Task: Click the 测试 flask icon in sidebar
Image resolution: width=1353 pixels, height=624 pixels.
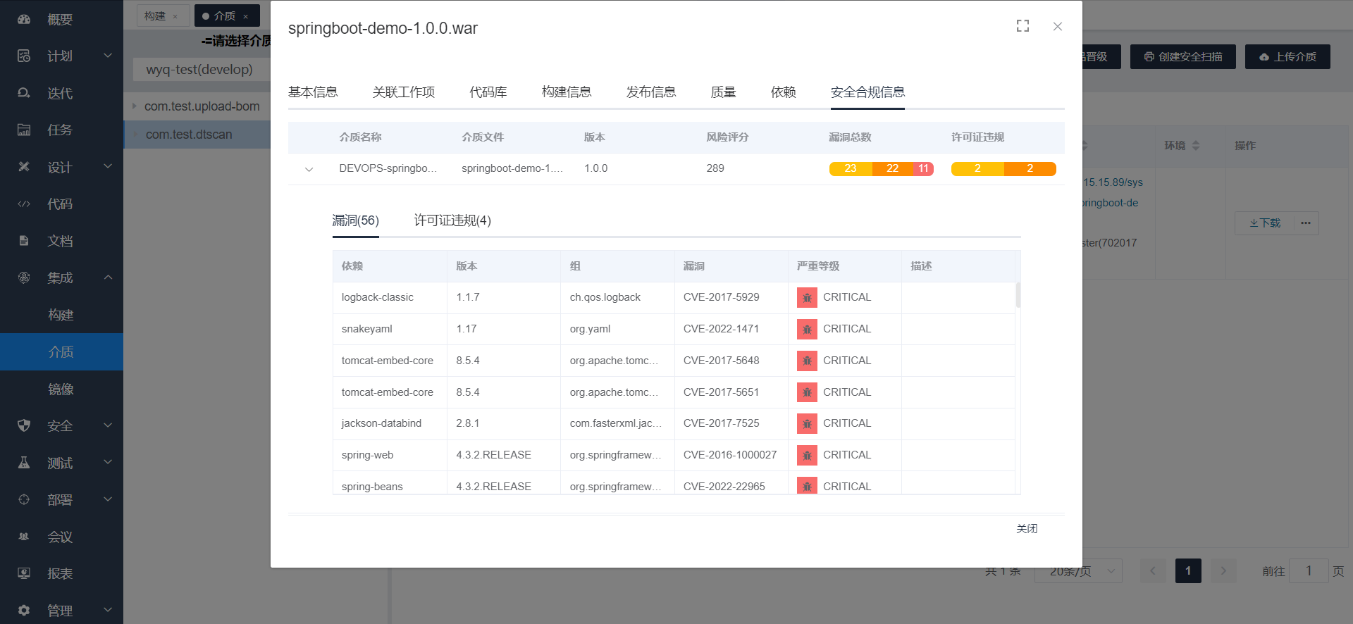Action: pyautogui.click(x=24, y=463)
